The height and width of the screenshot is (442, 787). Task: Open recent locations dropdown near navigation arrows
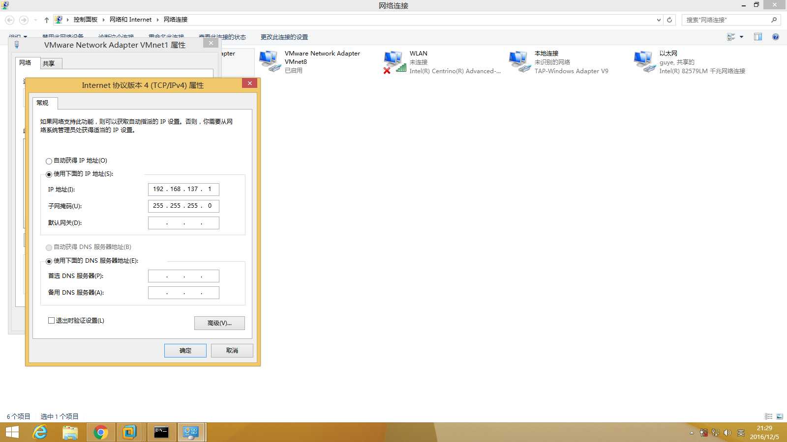(x=35, y=20)
